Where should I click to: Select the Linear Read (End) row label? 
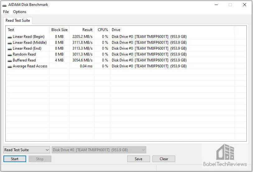(x=27, y=48)
